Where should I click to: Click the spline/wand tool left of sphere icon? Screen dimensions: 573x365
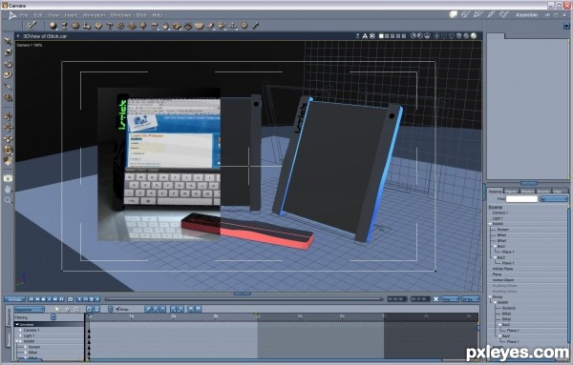point(32,25)
